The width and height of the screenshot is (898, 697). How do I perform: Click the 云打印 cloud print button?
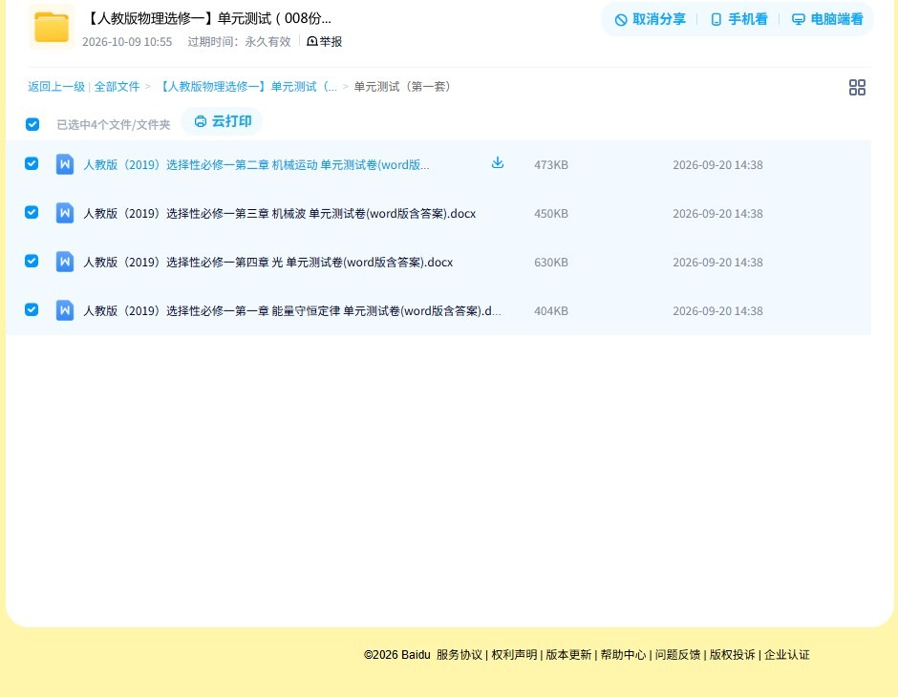[223, 121]
